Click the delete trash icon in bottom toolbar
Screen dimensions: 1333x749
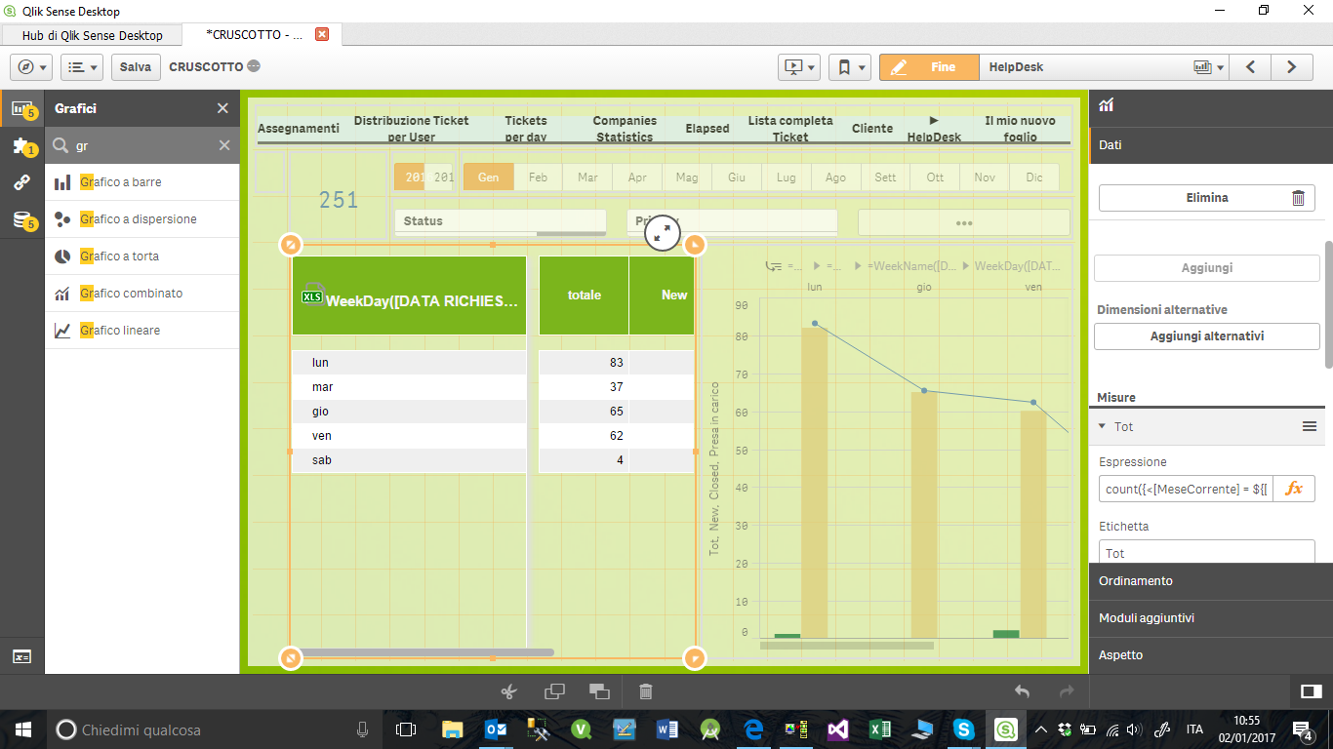click(x=645, y=691)
